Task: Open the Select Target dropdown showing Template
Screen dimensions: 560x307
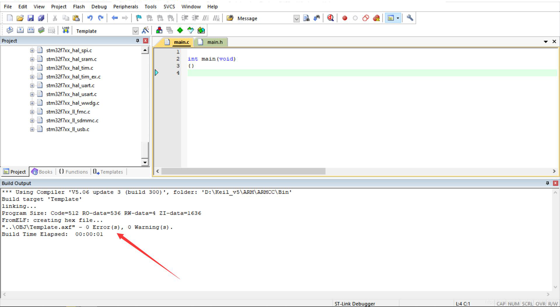Action: 135,31
